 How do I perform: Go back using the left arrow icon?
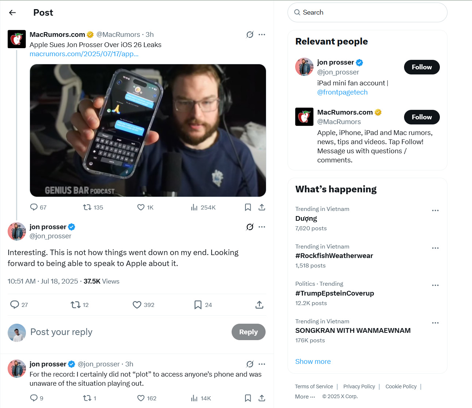[12, 13]
